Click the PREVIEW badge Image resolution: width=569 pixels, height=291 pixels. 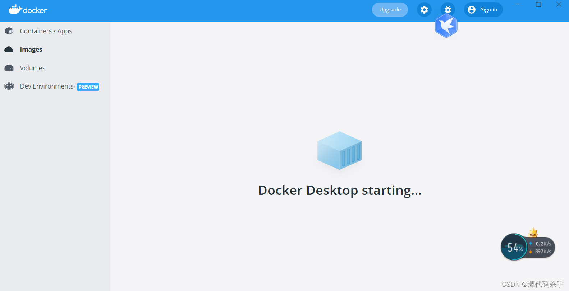[88, 87]
